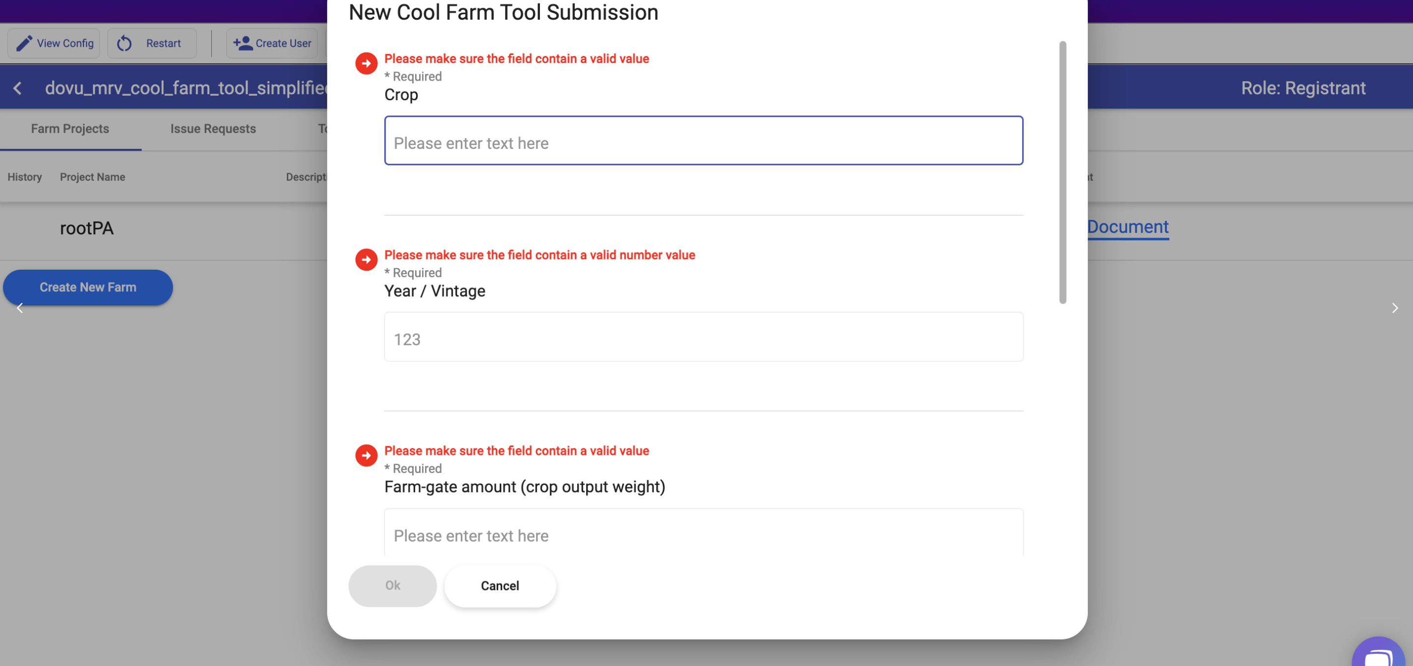Click the red arrow icon beside Crop

[x=366, y=63]
